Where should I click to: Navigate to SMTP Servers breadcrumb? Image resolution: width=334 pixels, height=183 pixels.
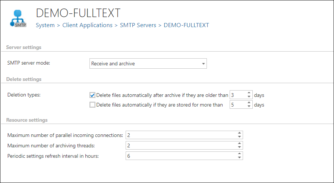click(138, 25)
